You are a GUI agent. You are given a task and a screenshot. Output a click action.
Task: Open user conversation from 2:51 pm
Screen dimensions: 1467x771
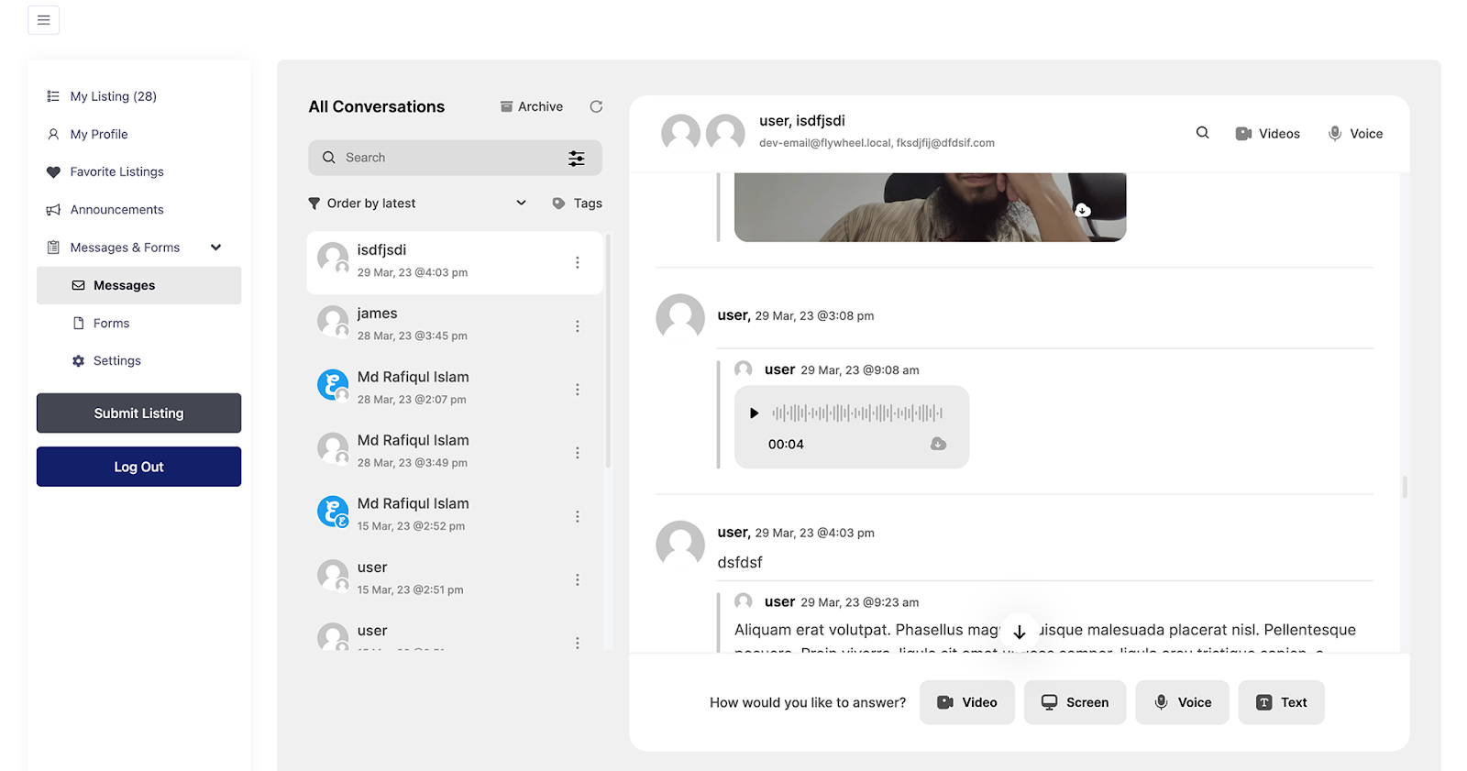pyautogui.click(x=455, y=579)
